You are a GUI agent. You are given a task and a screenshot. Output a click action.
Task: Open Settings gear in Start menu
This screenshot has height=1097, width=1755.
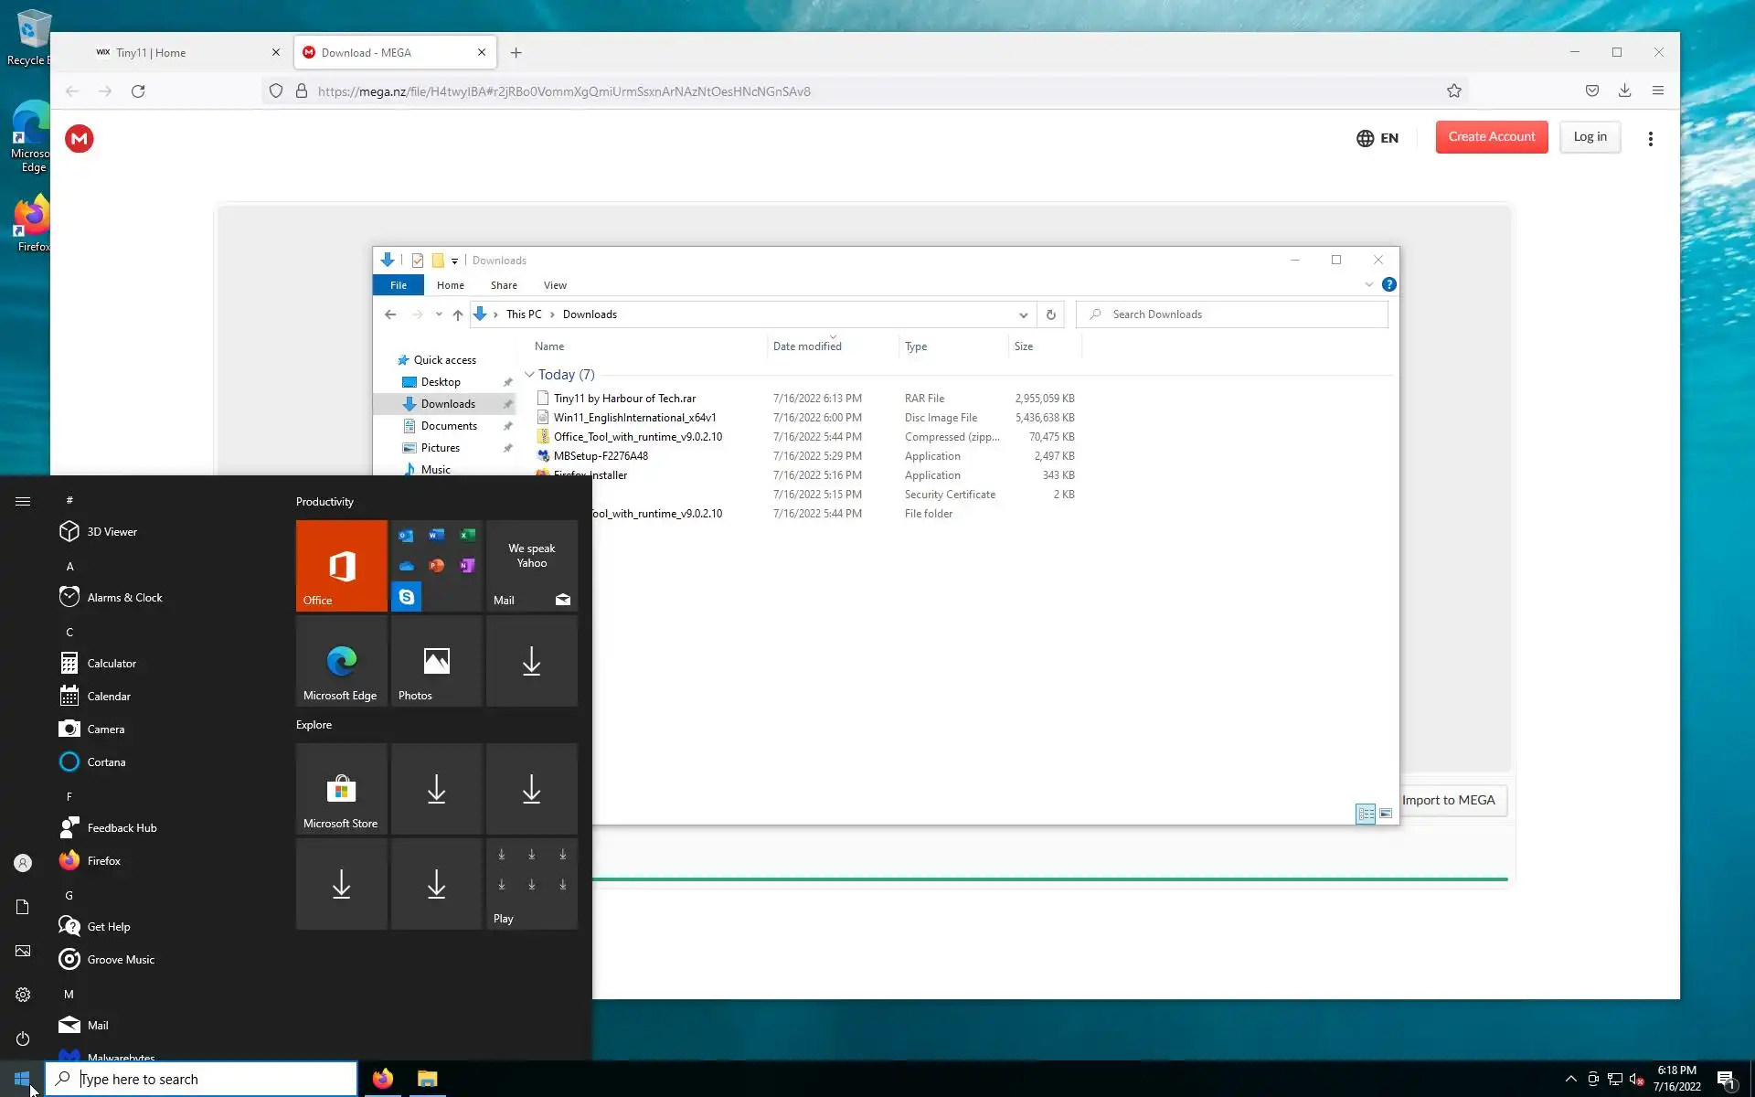click(23, 995)
